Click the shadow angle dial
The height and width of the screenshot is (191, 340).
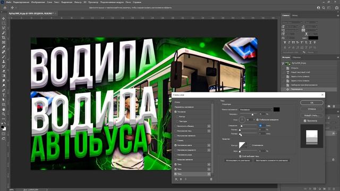pyautogui.click(x=242, y=119)
